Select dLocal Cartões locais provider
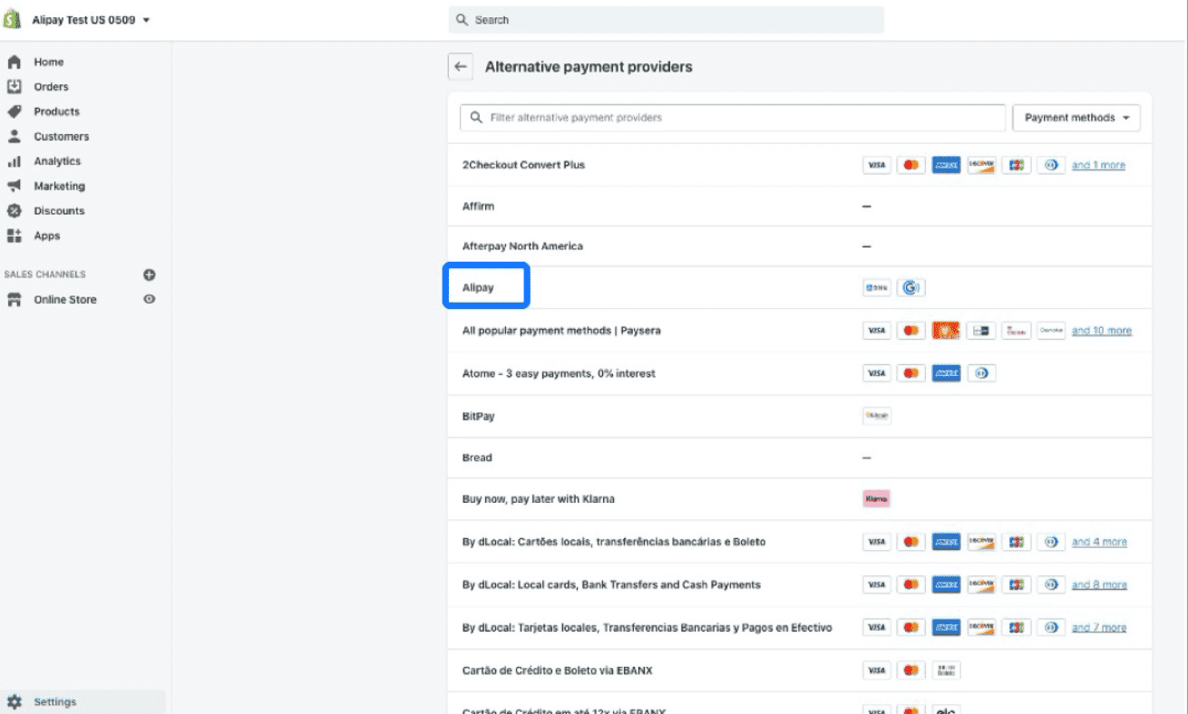The height and width of the screenshot is (714, 1188). click(613, 542)
